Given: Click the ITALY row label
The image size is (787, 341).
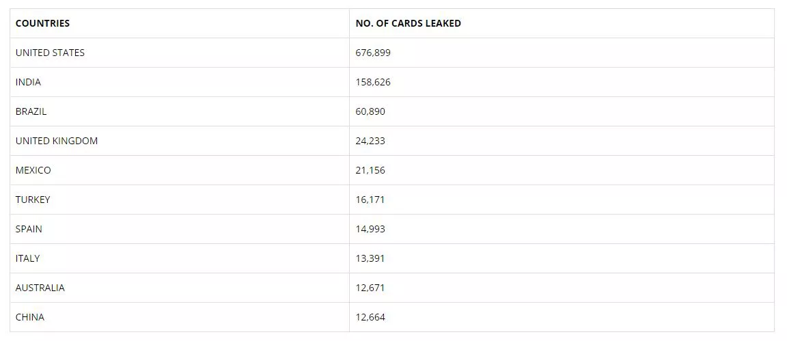Looking at the screenshot, I should click(27, 258).
